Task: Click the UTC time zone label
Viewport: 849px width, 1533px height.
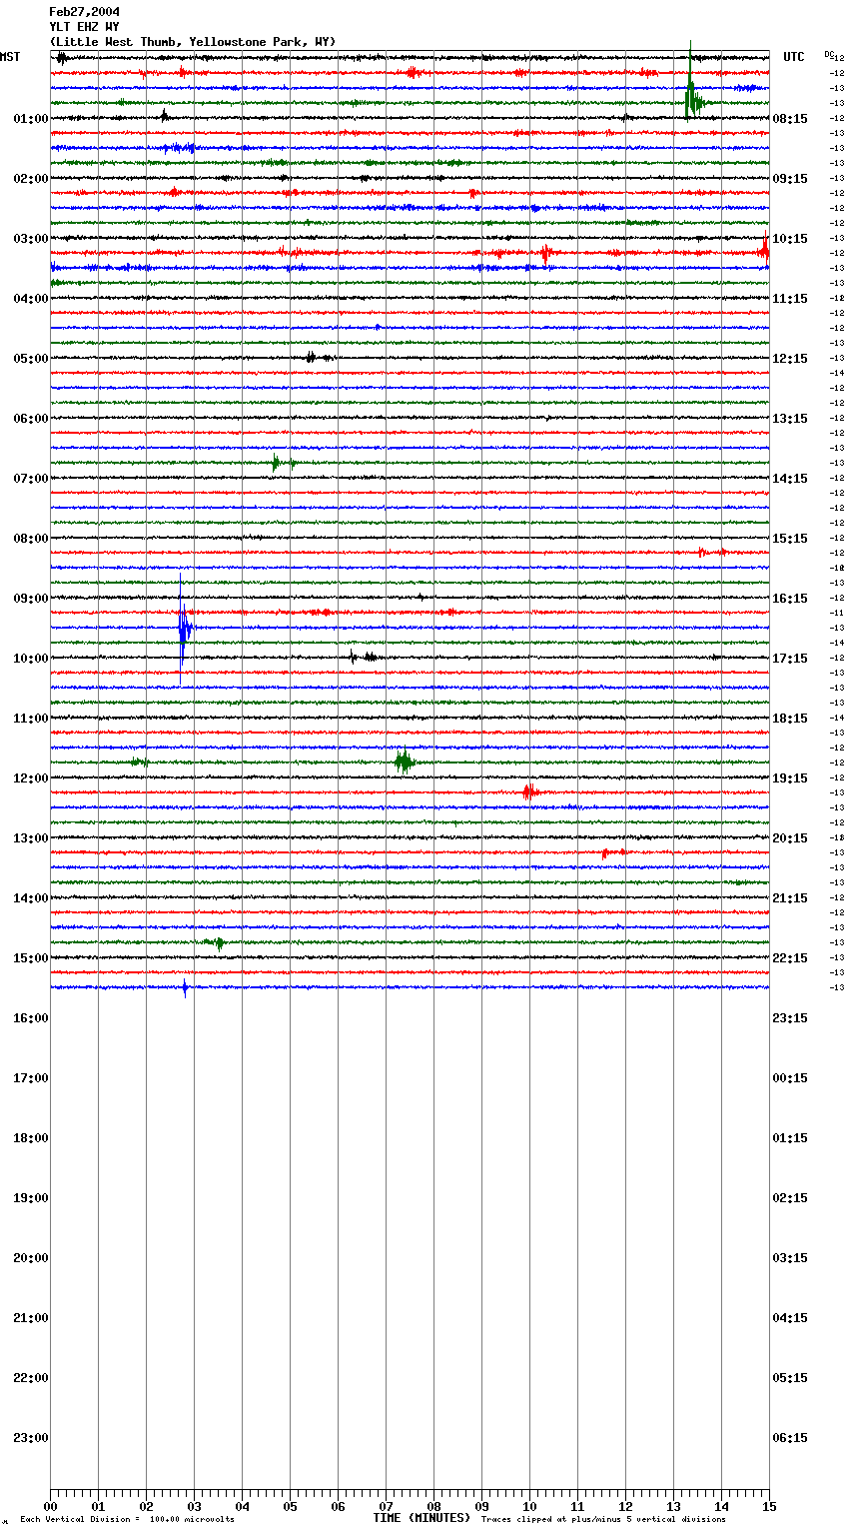Action: (x=794, y=57)
